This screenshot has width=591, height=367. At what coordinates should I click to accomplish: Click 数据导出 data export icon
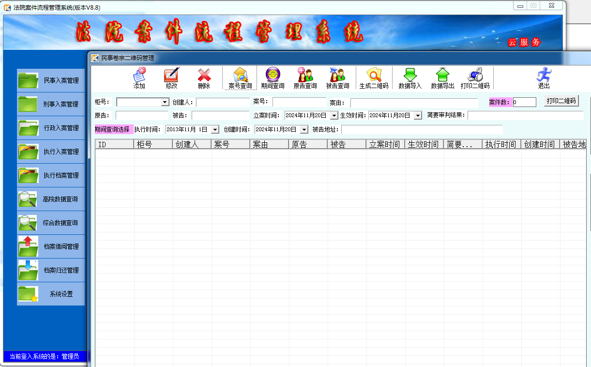tap(442, 77)
